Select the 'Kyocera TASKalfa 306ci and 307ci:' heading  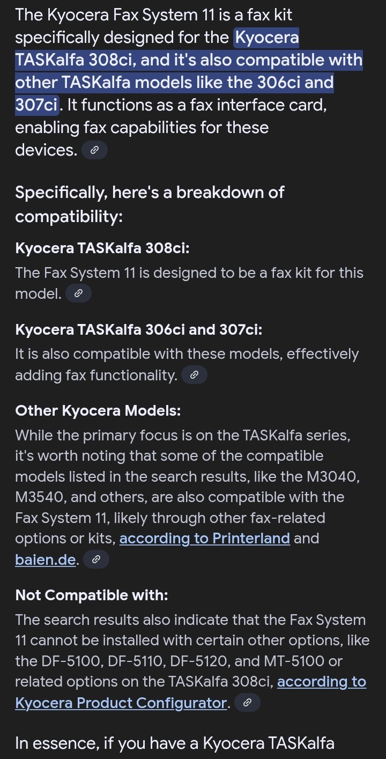(139, 329)
